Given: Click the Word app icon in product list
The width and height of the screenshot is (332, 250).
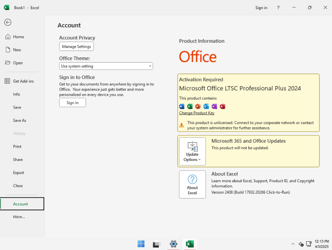Looking at the screenshot, I should pos(182,106).
